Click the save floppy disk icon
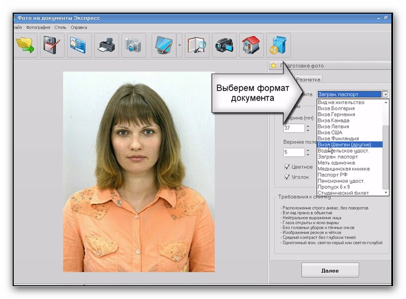Viewport: 406px width, 299px height. 52,45
